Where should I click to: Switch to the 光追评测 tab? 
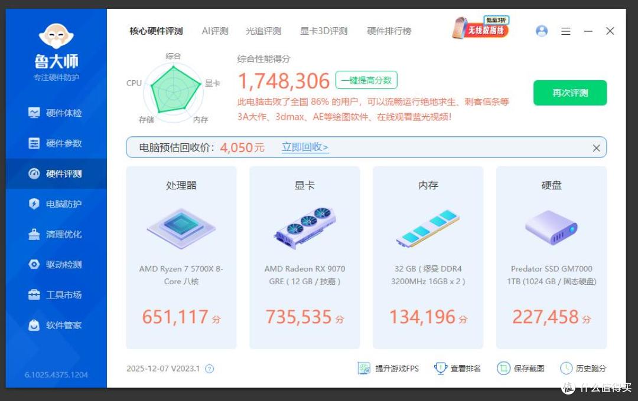(263, 31)
